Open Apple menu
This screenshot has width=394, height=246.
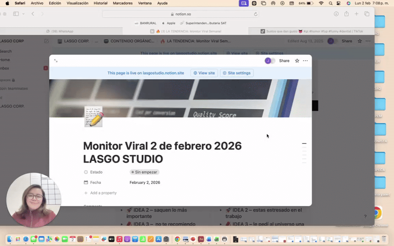tap(7, 3)
